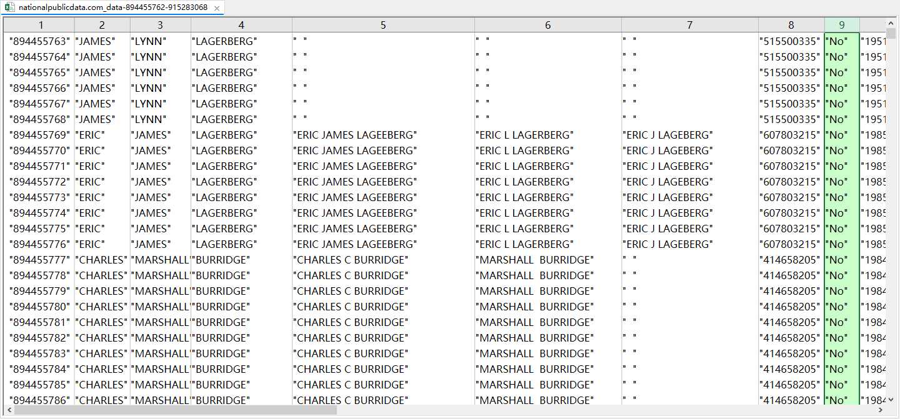900x419 pixels.
Task: Select the highlighted column header 9
Action: pos(842,25)
